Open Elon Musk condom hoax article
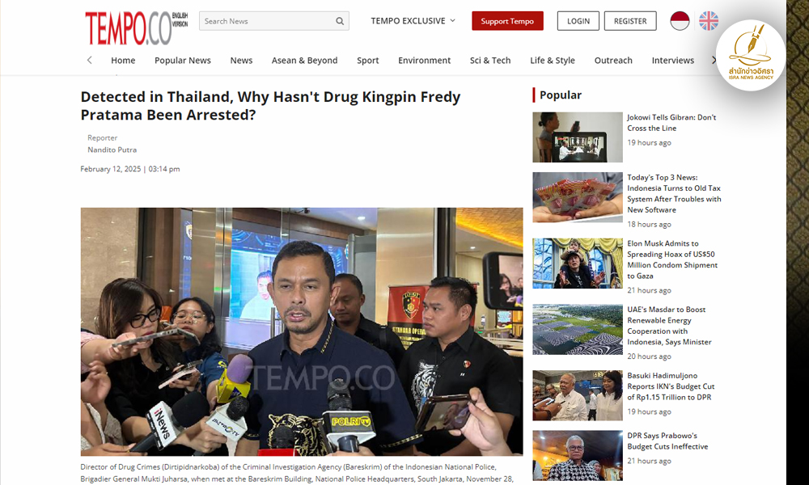Screen dimensions: 809x485 click(672, 259)
